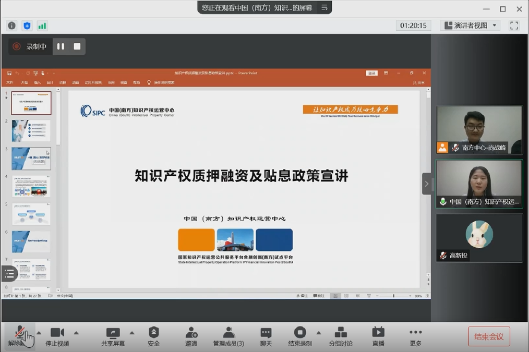Click the PowerPoint save icon
This screenshot has height=352, width=529.
[9, 73]
